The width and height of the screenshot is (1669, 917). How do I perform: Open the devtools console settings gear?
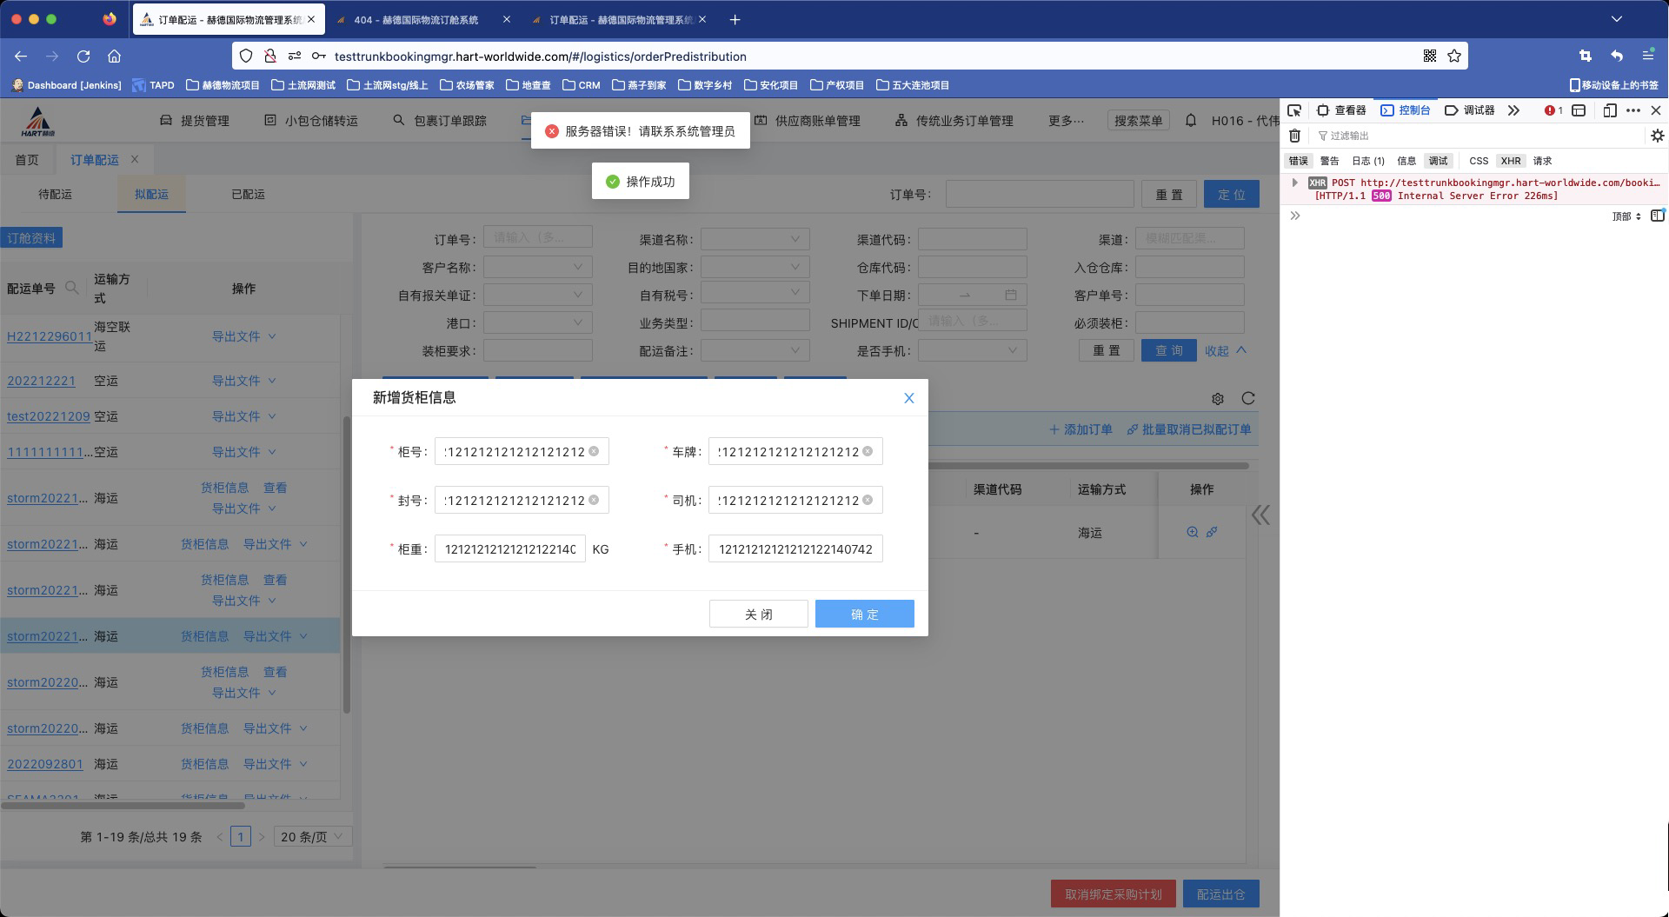point(1657,136)
